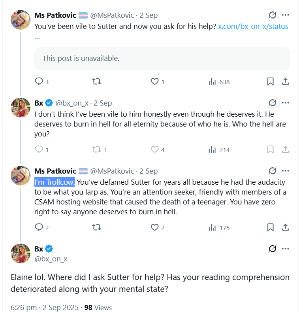Open Grok icon on the main Bx post
299x312 pixels.
coord(273,249)
